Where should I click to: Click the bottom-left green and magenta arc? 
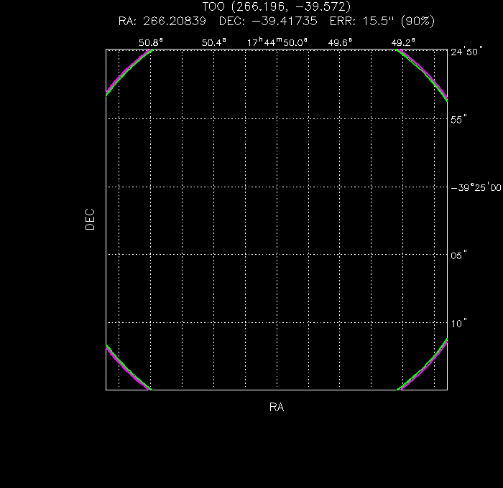click(128, 368)
